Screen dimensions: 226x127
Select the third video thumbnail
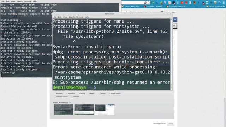(x=105, y=110)
